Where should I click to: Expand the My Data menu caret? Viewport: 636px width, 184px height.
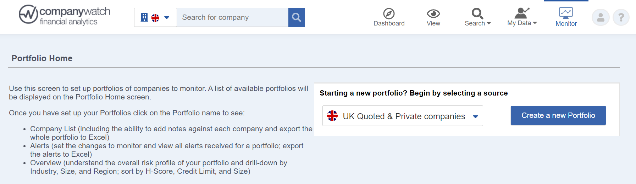click(x=535, y=23)
